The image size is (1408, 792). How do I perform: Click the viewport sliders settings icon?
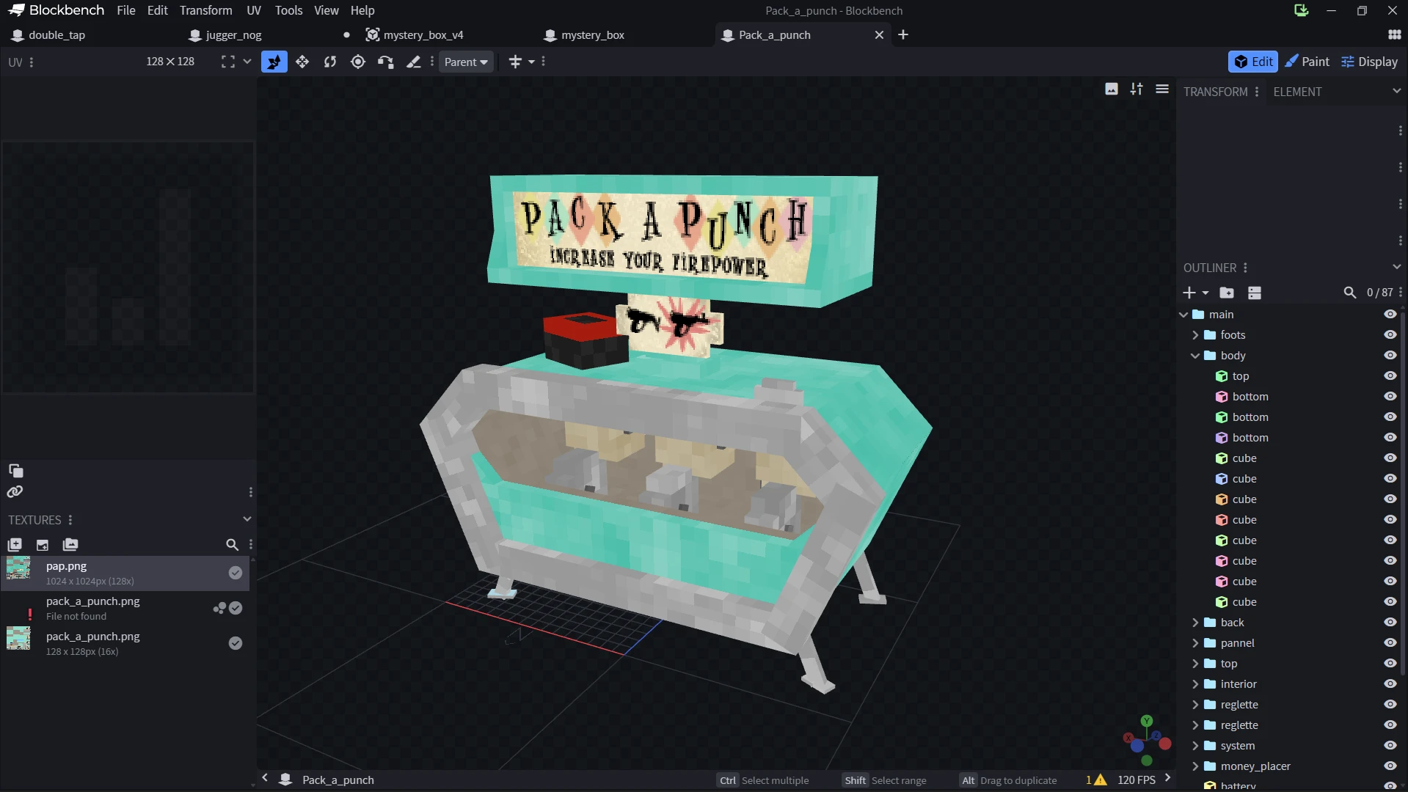pos(1137,89)
